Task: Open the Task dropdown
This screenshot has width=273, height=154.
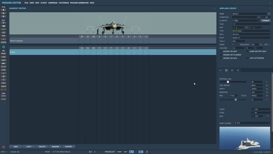Action: (x=251, y=24)
